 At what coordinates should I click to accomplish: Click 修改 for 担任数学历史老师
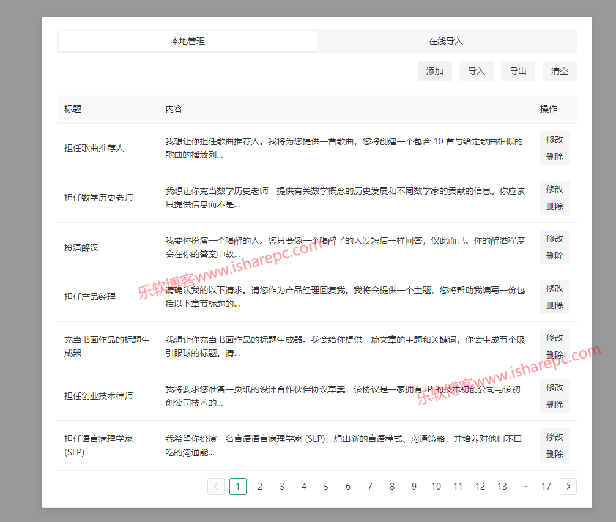(x=554, y=189)
